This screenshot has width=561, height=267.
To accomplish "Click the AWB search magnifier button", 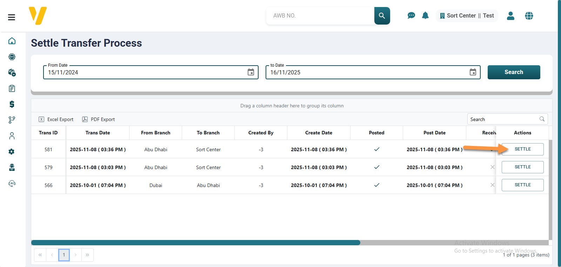I will point(382,16).
